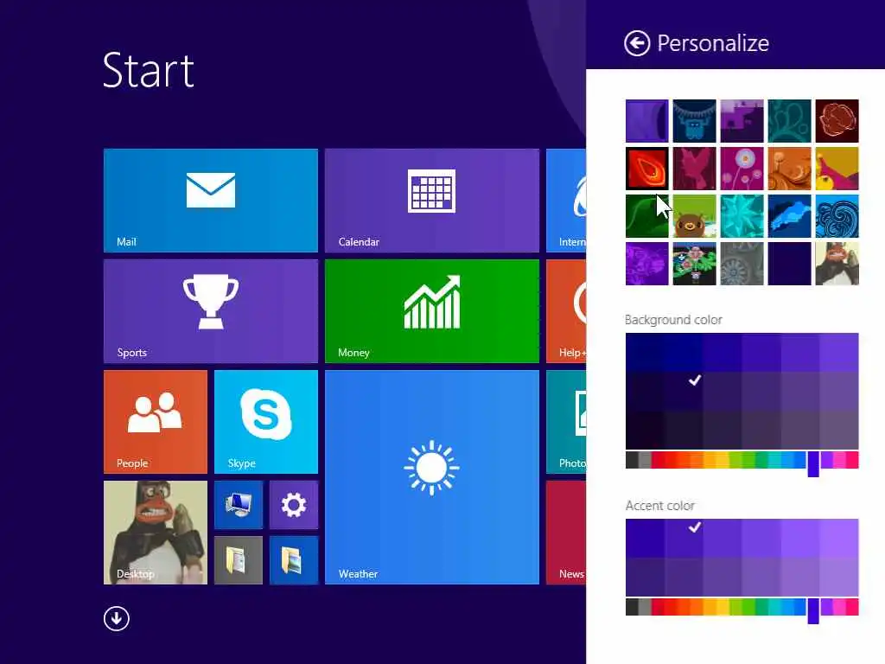The image size is (885, 664).
Task: Choose the red swirl flower background
Action: pos(646,169)
